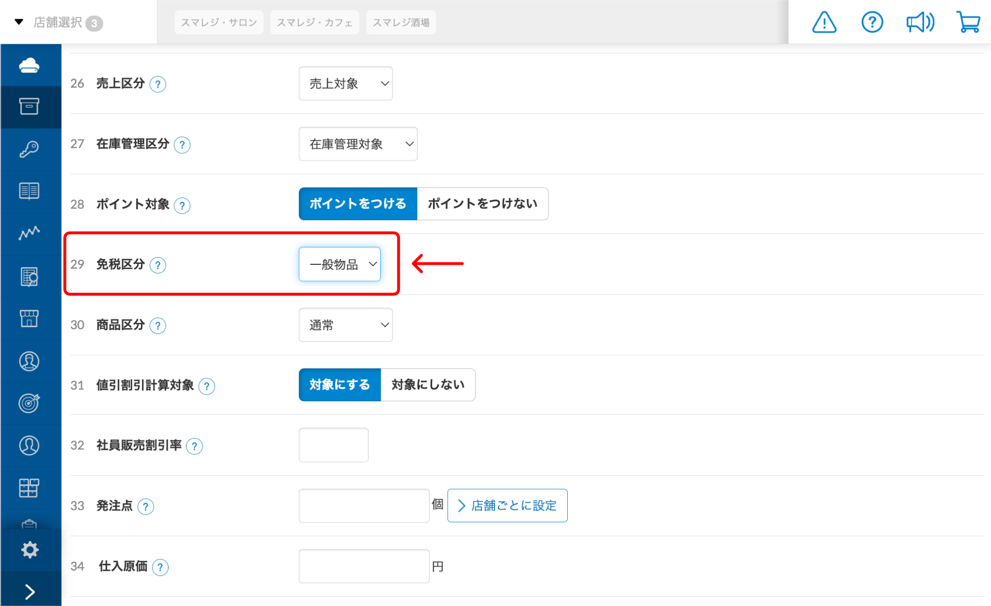
Task: Show help for 在庫管理区分
Action: (182, 145)
